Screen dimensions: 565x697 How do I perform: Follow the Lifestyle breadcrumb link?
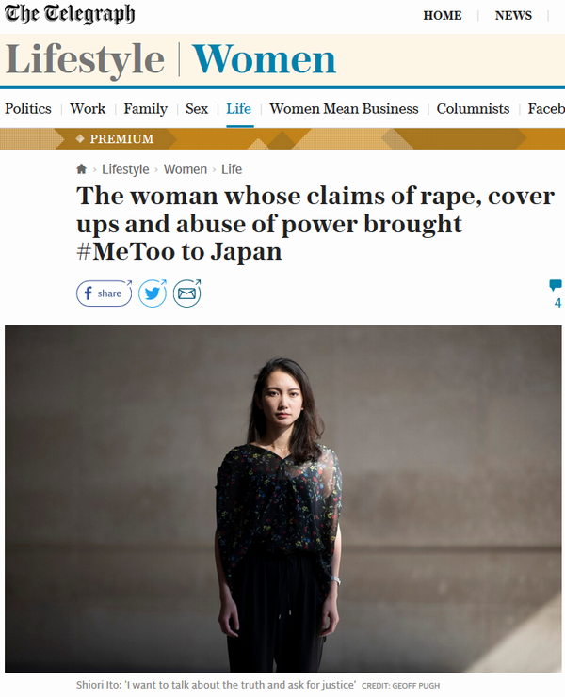click(x=125, y=169)
